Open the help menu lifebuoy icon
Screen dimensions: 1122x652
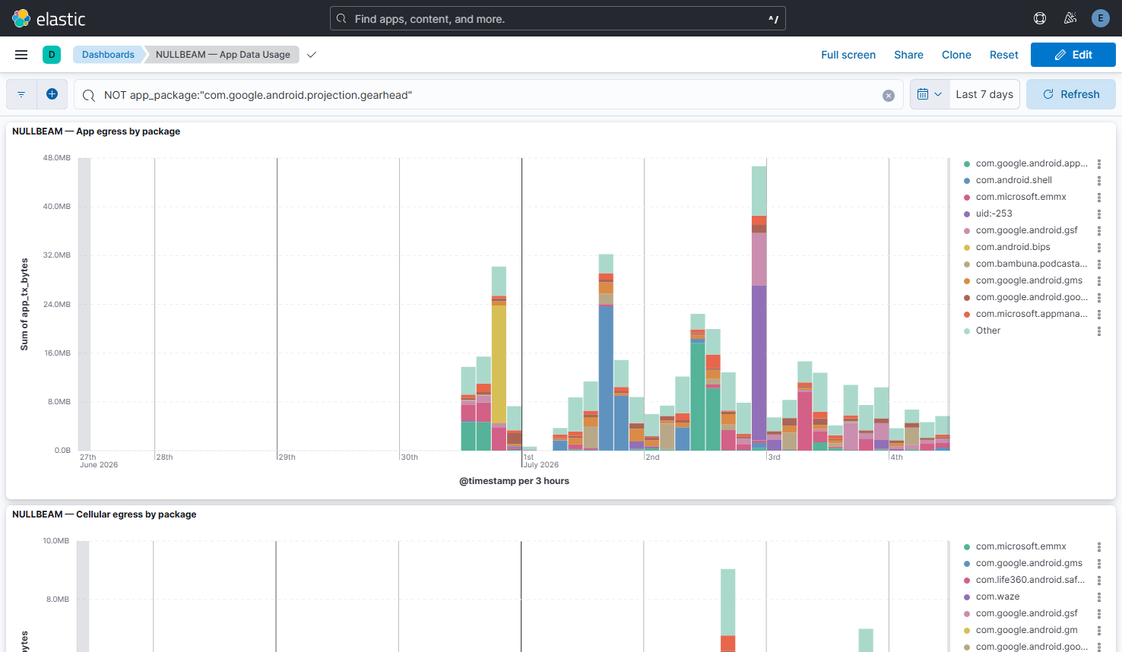coord(1040,18)
